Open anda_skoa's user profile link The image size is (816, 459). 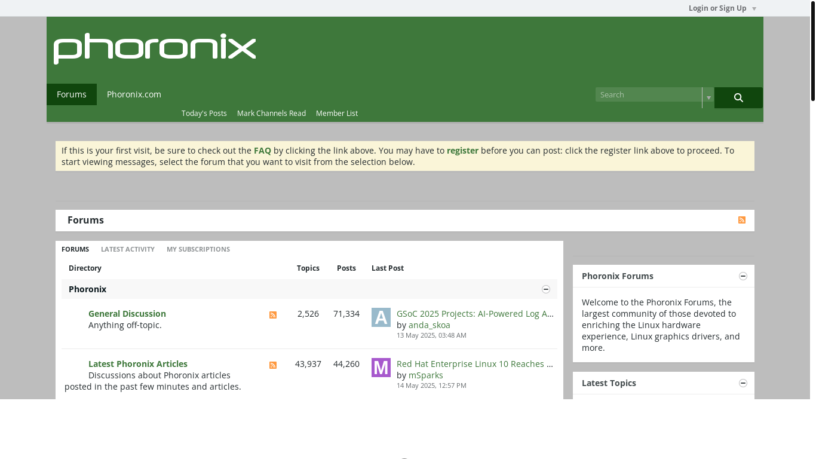tap(430, 325)
